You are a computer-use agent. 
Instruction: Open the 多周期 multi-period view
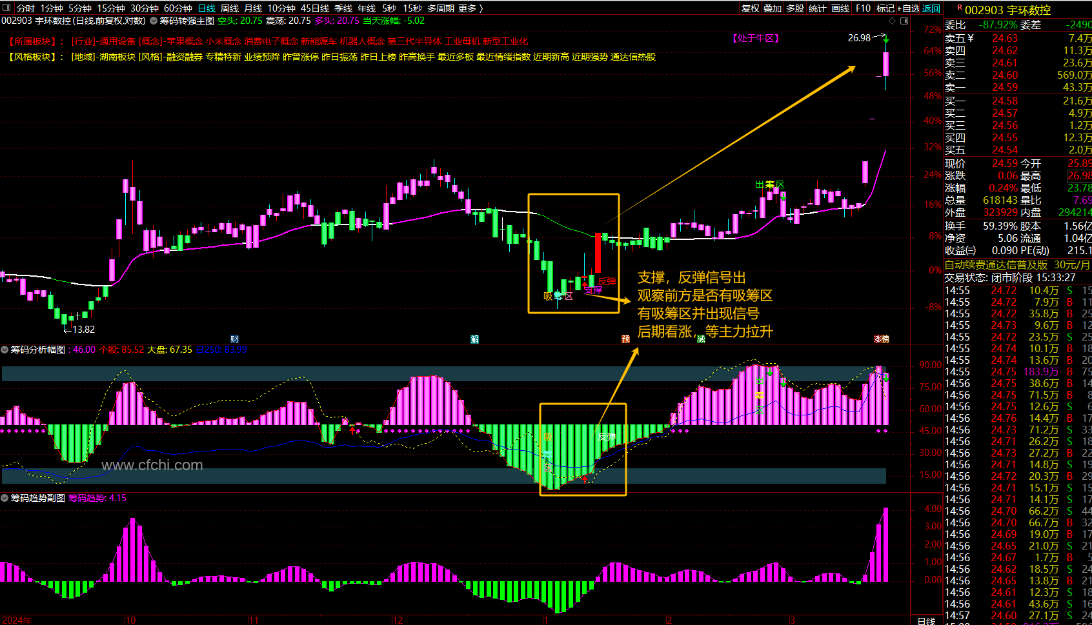point(441,8)
